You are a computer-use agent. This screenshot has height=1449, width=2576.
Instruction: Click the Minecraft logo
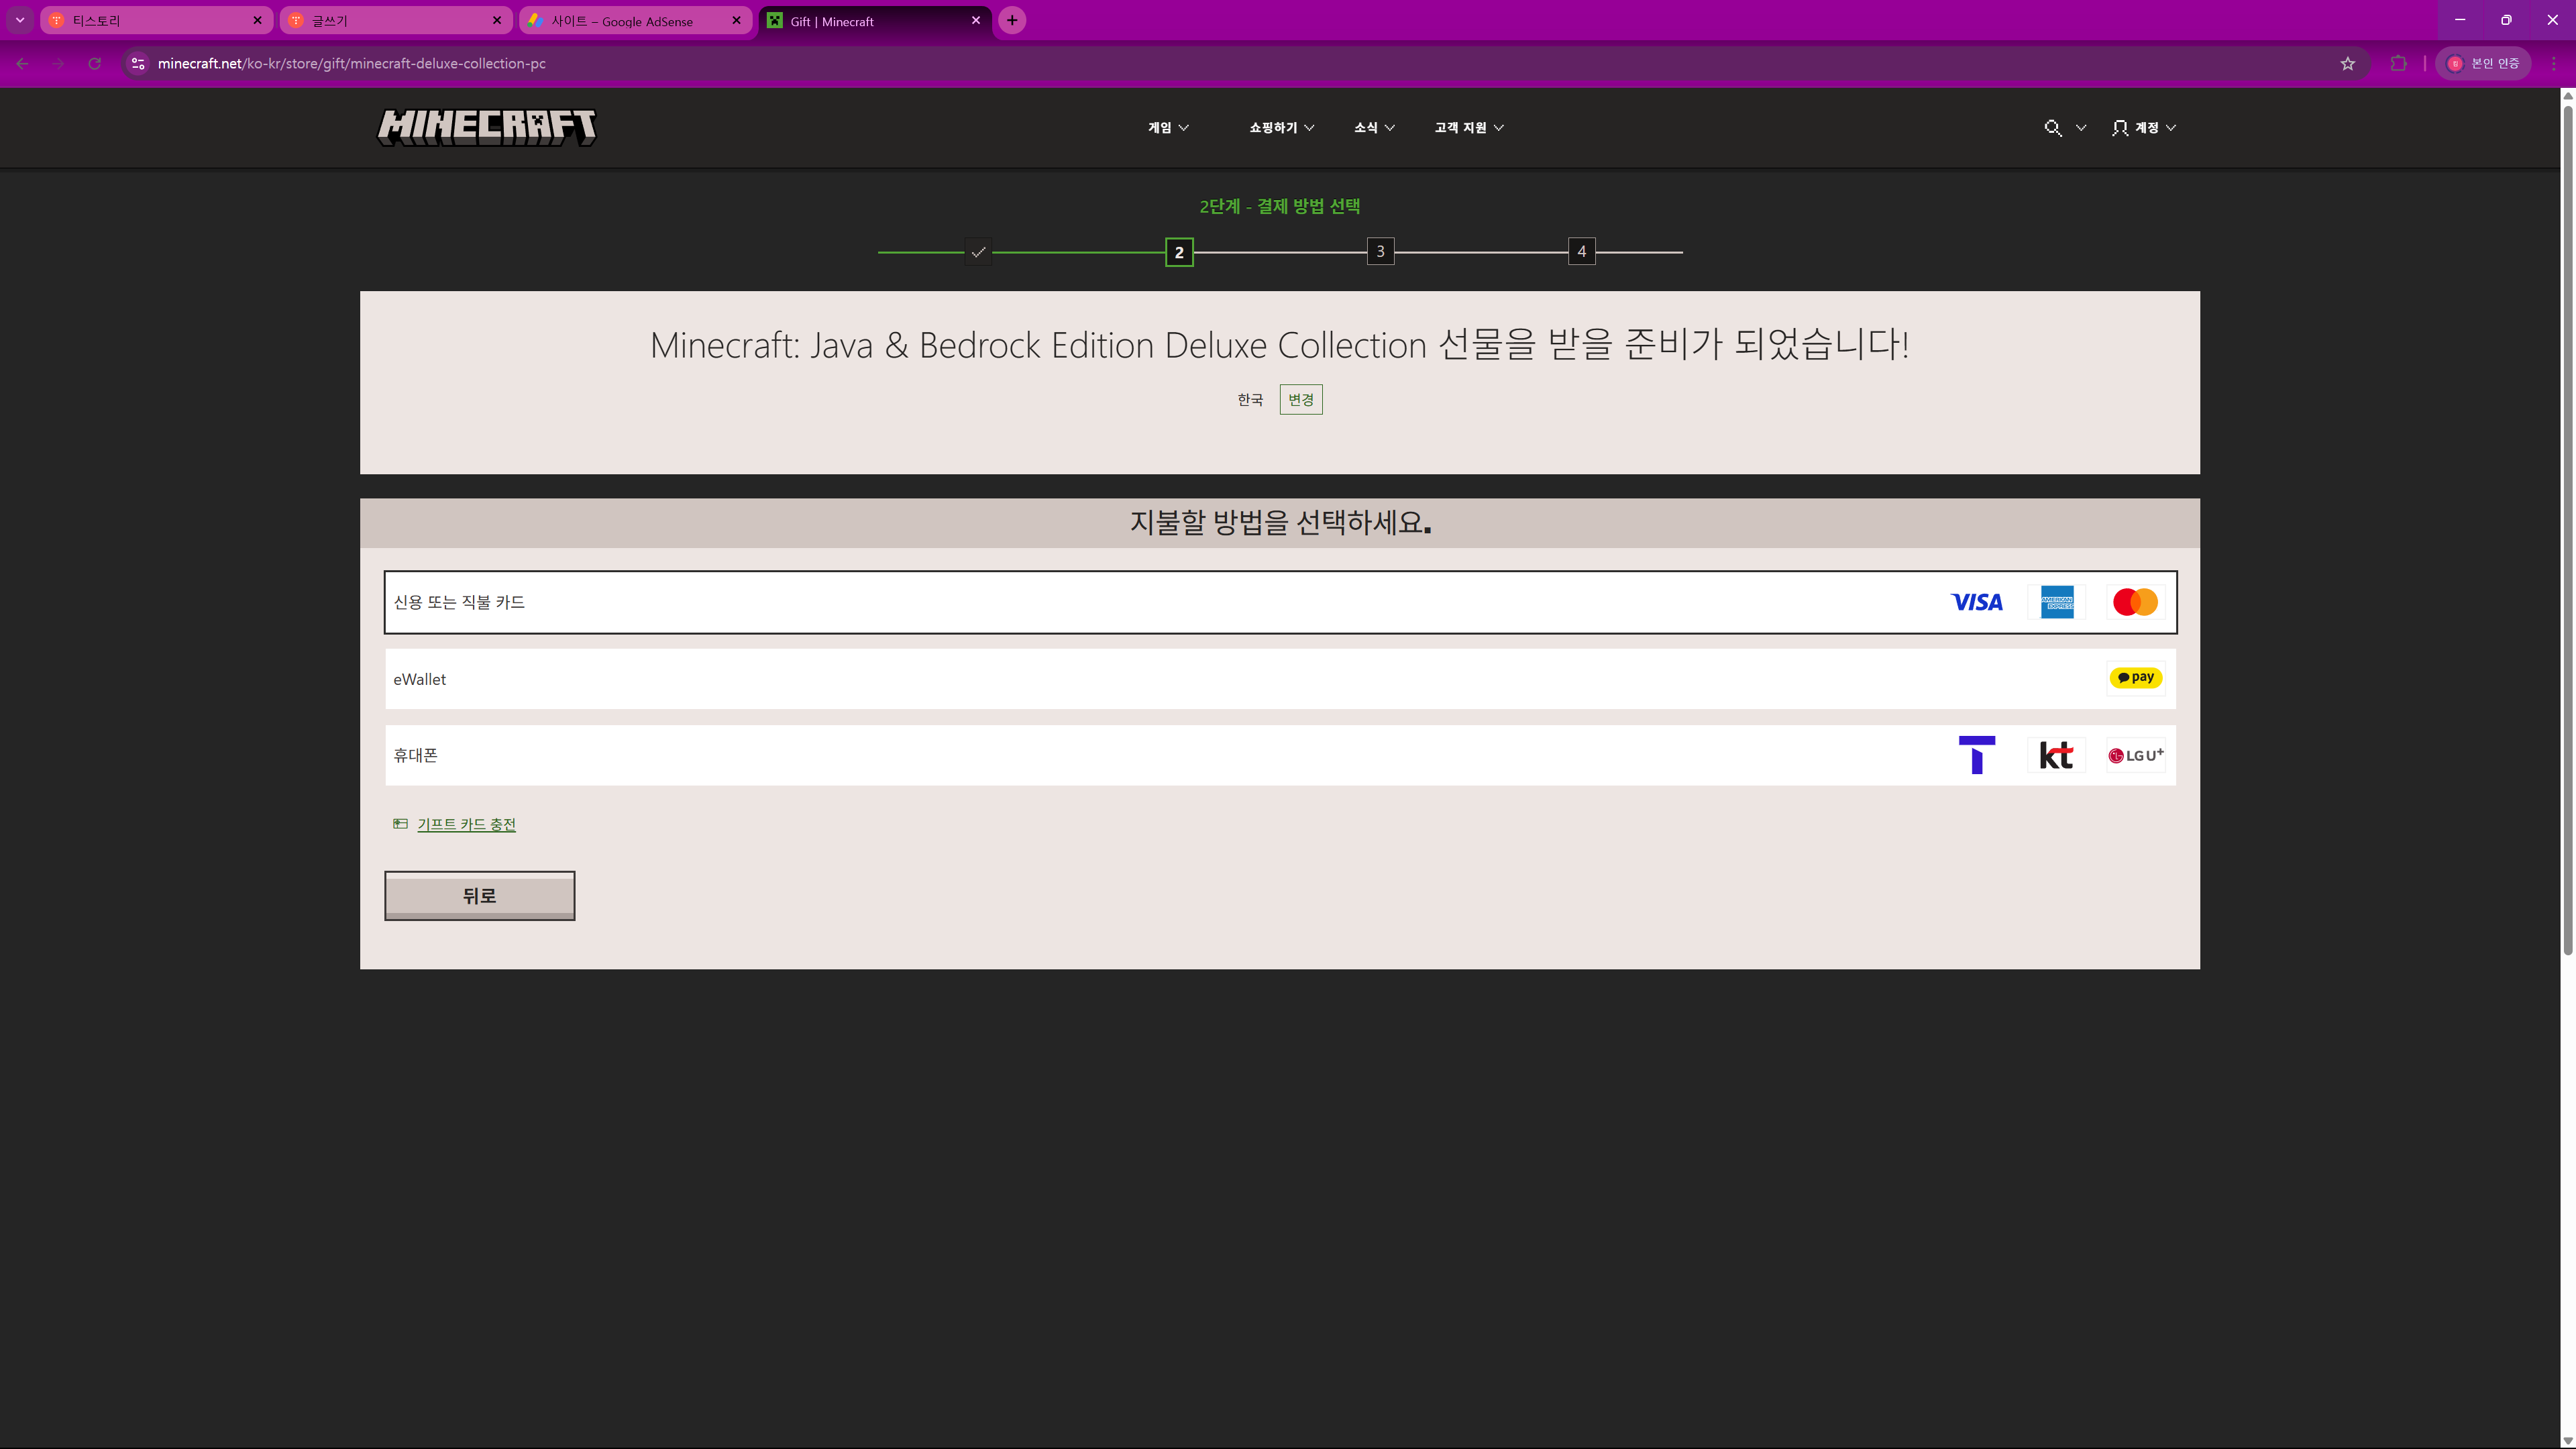coord(487,127)
